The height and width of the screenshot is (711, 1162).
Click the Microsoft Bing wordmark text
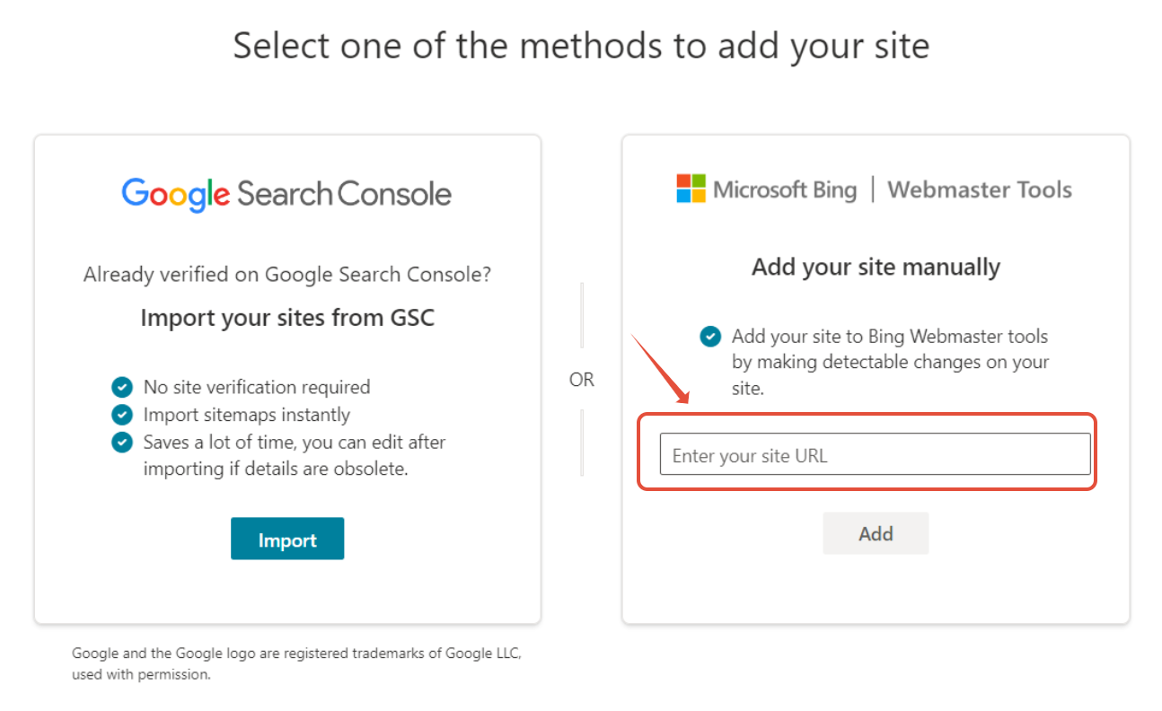785,189
